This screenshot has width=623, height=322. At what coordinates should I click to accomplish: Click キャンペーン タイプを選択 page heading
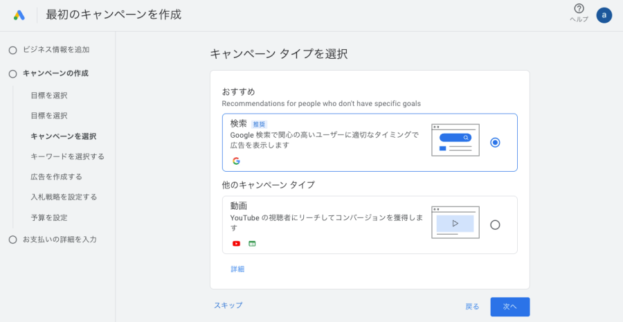tap(279, 54)
